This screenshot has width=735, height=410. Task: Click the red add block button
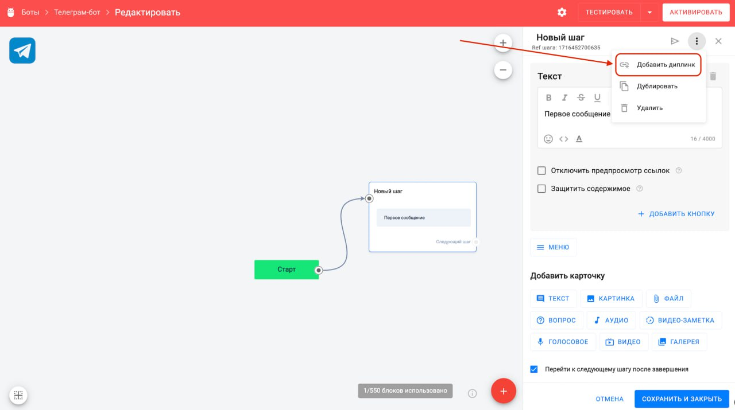pos(504,391)
